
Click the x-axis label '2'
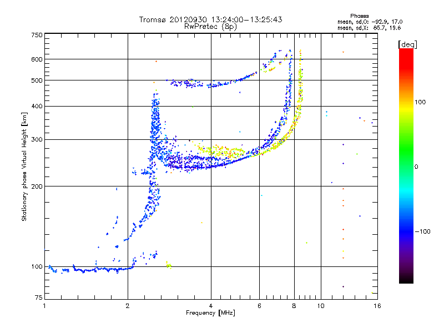128,306
